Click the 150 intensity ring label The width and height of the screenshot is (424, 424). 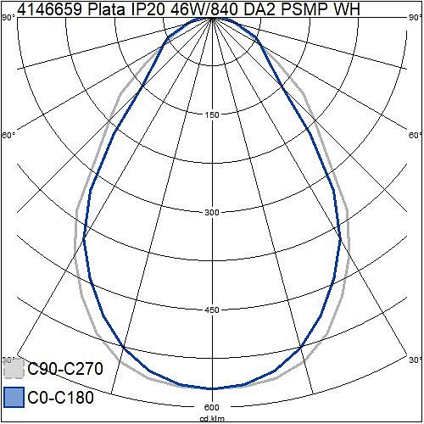(x=212, y=115)
